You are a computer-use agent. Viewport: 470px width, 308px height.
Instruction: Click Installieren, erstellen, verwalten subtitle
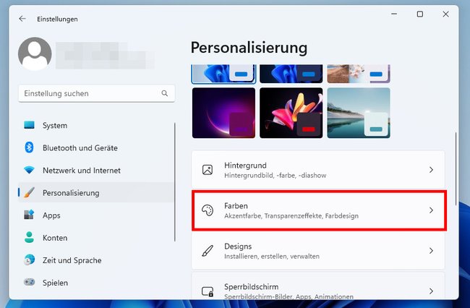[272, 256]
